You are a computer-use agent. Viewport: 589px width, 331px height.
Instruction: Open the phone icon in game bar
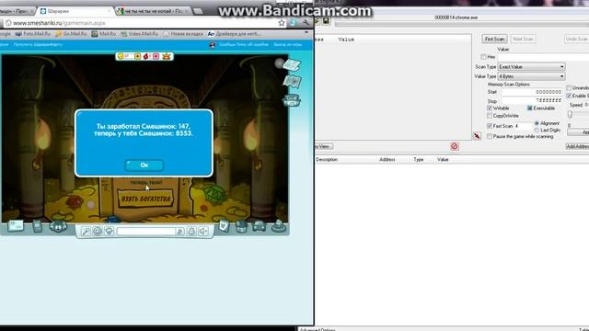37,227
